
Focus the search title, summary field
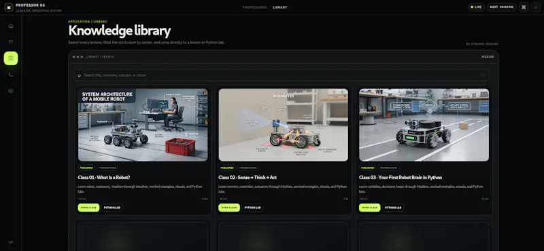(282, 75)
